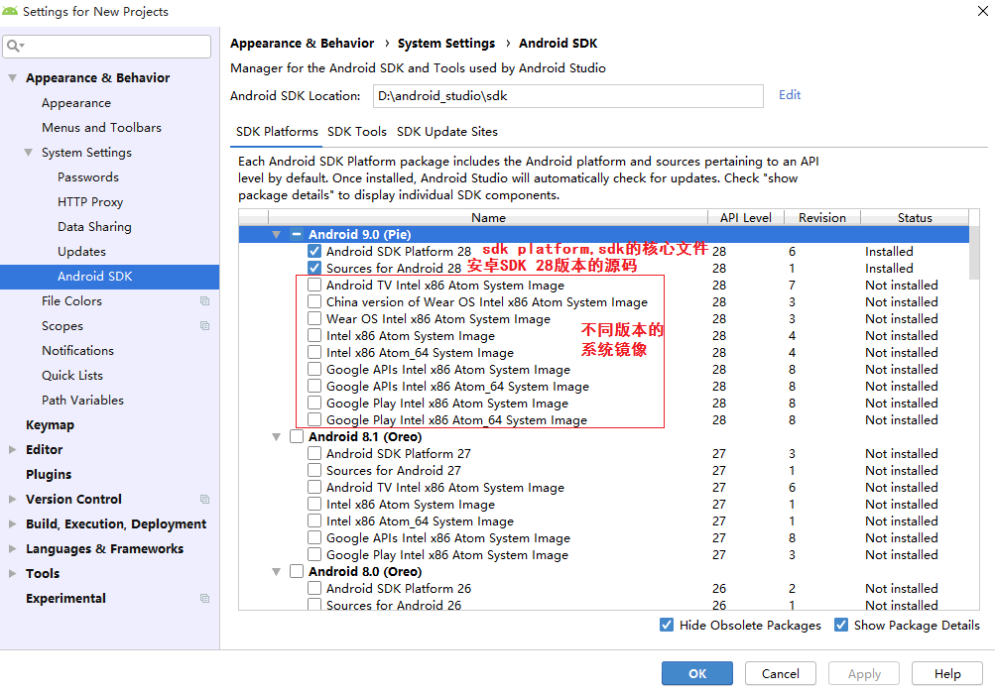The height and width of the screenshot is (694, 995).
Task: Open the SDK Update Sites tab
Action: pos(447,131)
